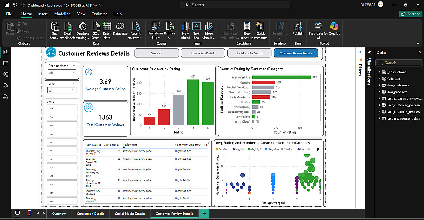The height and width of the screenshot is (220, 424).
Task: Open the Get data tool
Action: tap(54, 31)
